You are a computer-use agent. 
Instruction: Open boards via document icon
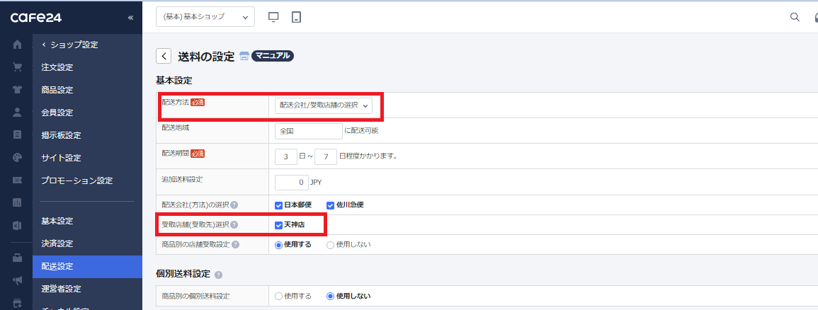tap(17, 135)
